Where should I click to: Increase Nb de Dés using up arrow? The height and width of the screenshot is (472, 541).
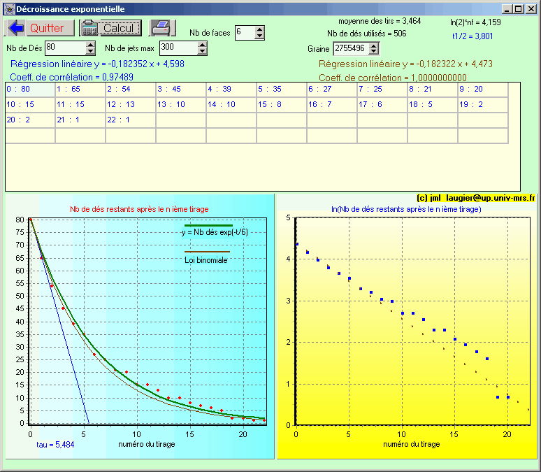tap(90, 45)
